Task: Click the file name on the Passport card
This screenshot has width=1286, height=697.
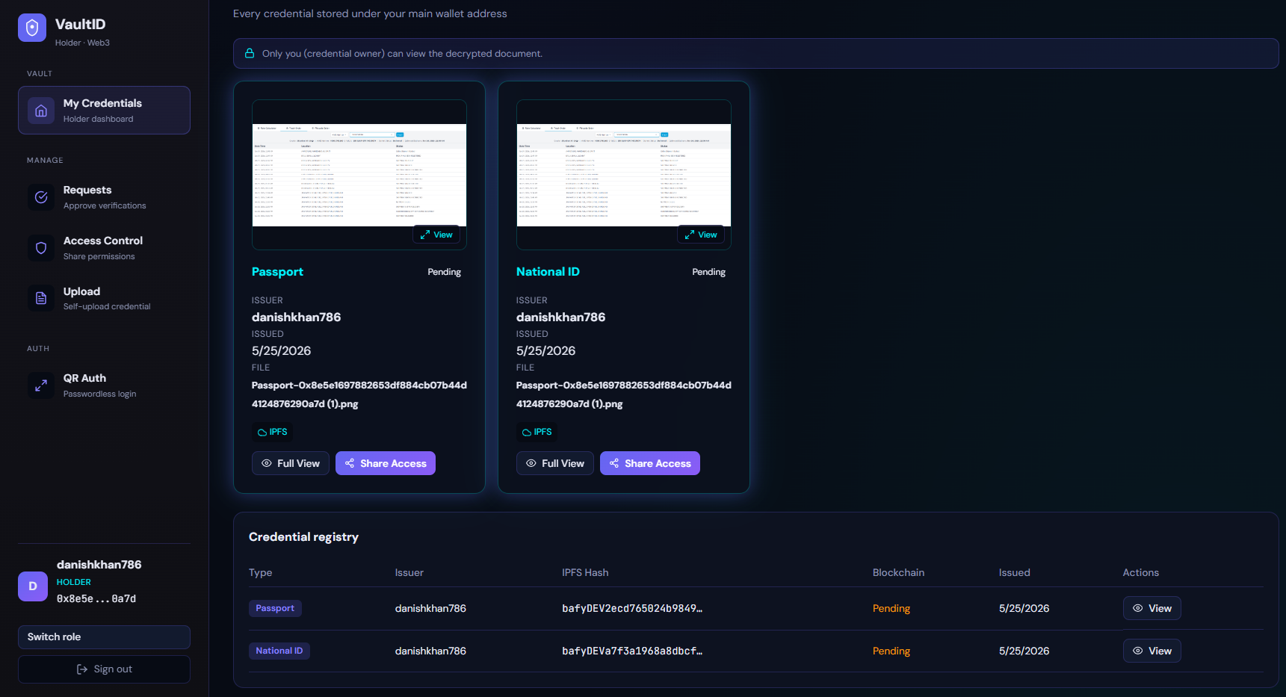Action: point(359,394)
